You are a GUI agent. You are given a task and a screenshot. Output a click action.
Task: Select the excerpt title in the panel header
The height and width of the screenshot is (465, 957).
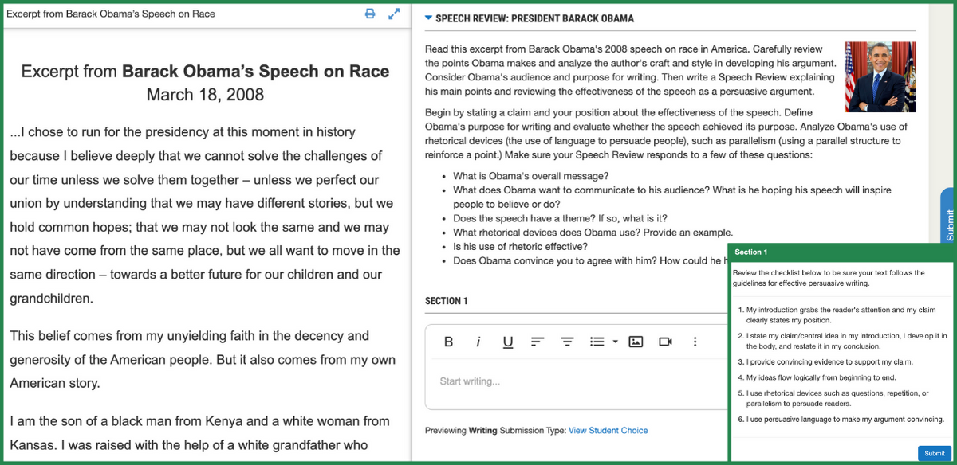[x=110, y=14]
